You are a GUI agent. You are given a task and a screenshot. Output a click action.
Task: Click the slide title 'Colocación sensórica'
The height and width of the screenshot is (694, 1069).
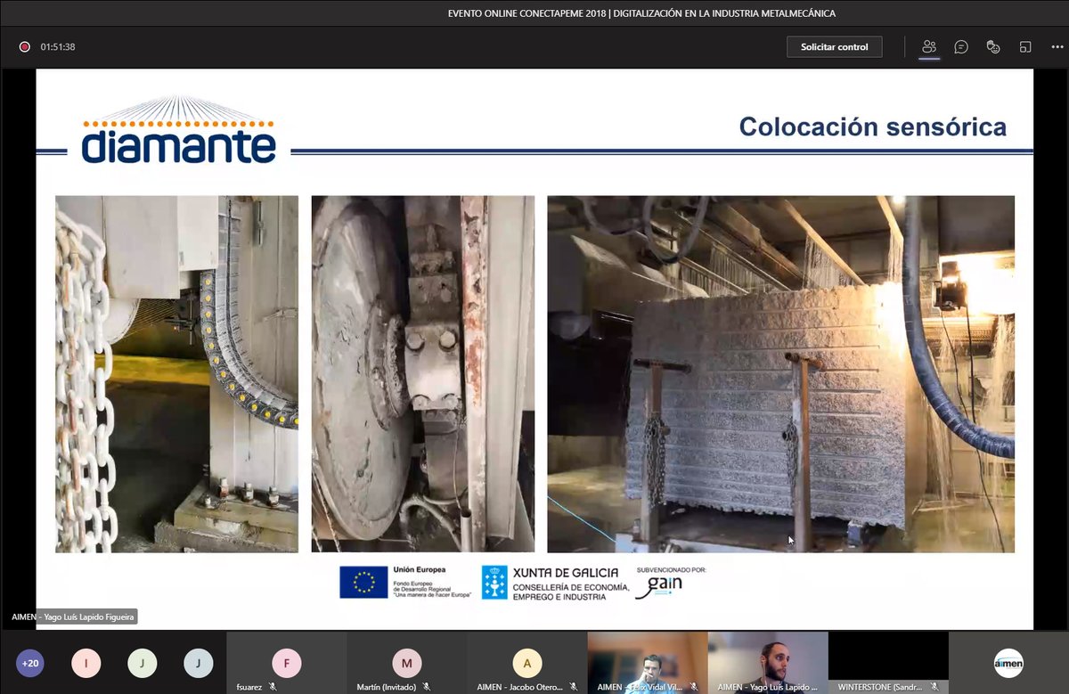[x=873, y=127]
